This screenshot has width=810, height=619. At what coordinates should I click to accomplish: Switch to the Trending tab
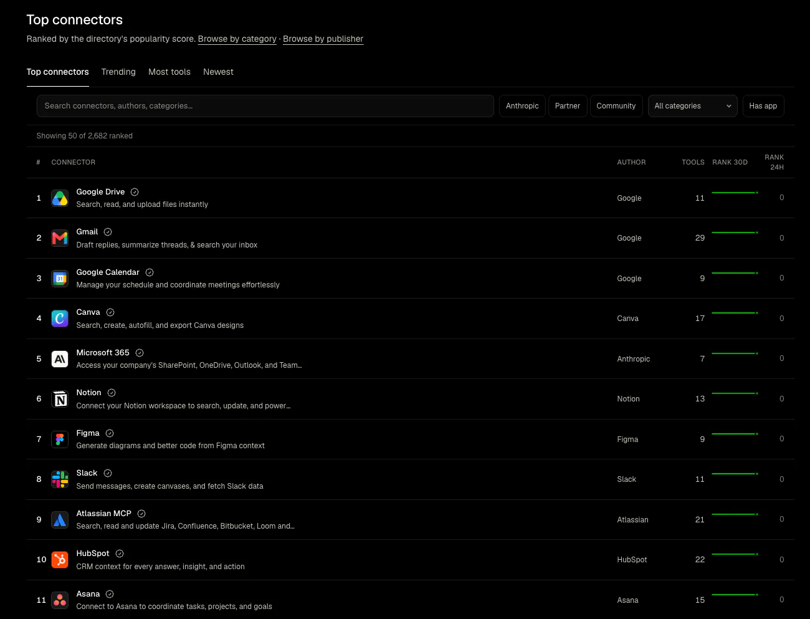118,72
